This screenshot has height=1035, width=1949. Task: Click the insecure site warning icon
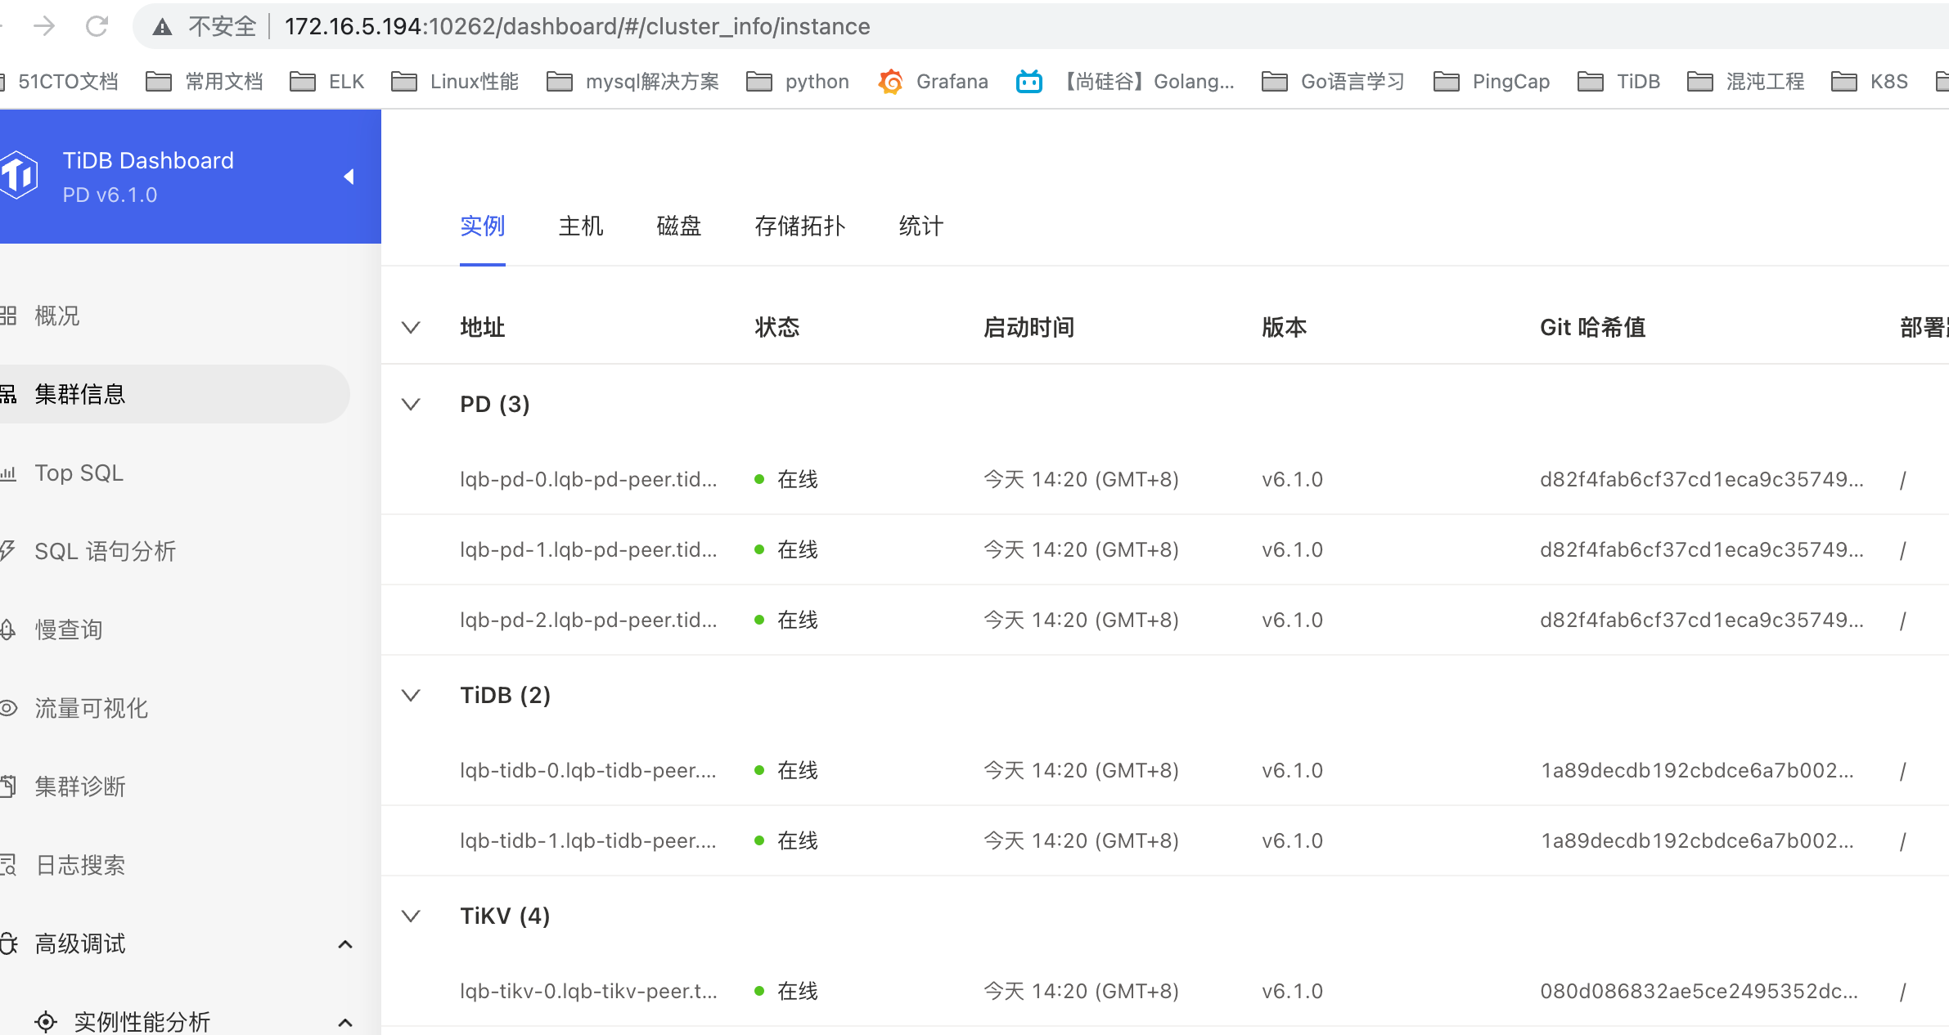pyautogui.click(x=163, y=27)
